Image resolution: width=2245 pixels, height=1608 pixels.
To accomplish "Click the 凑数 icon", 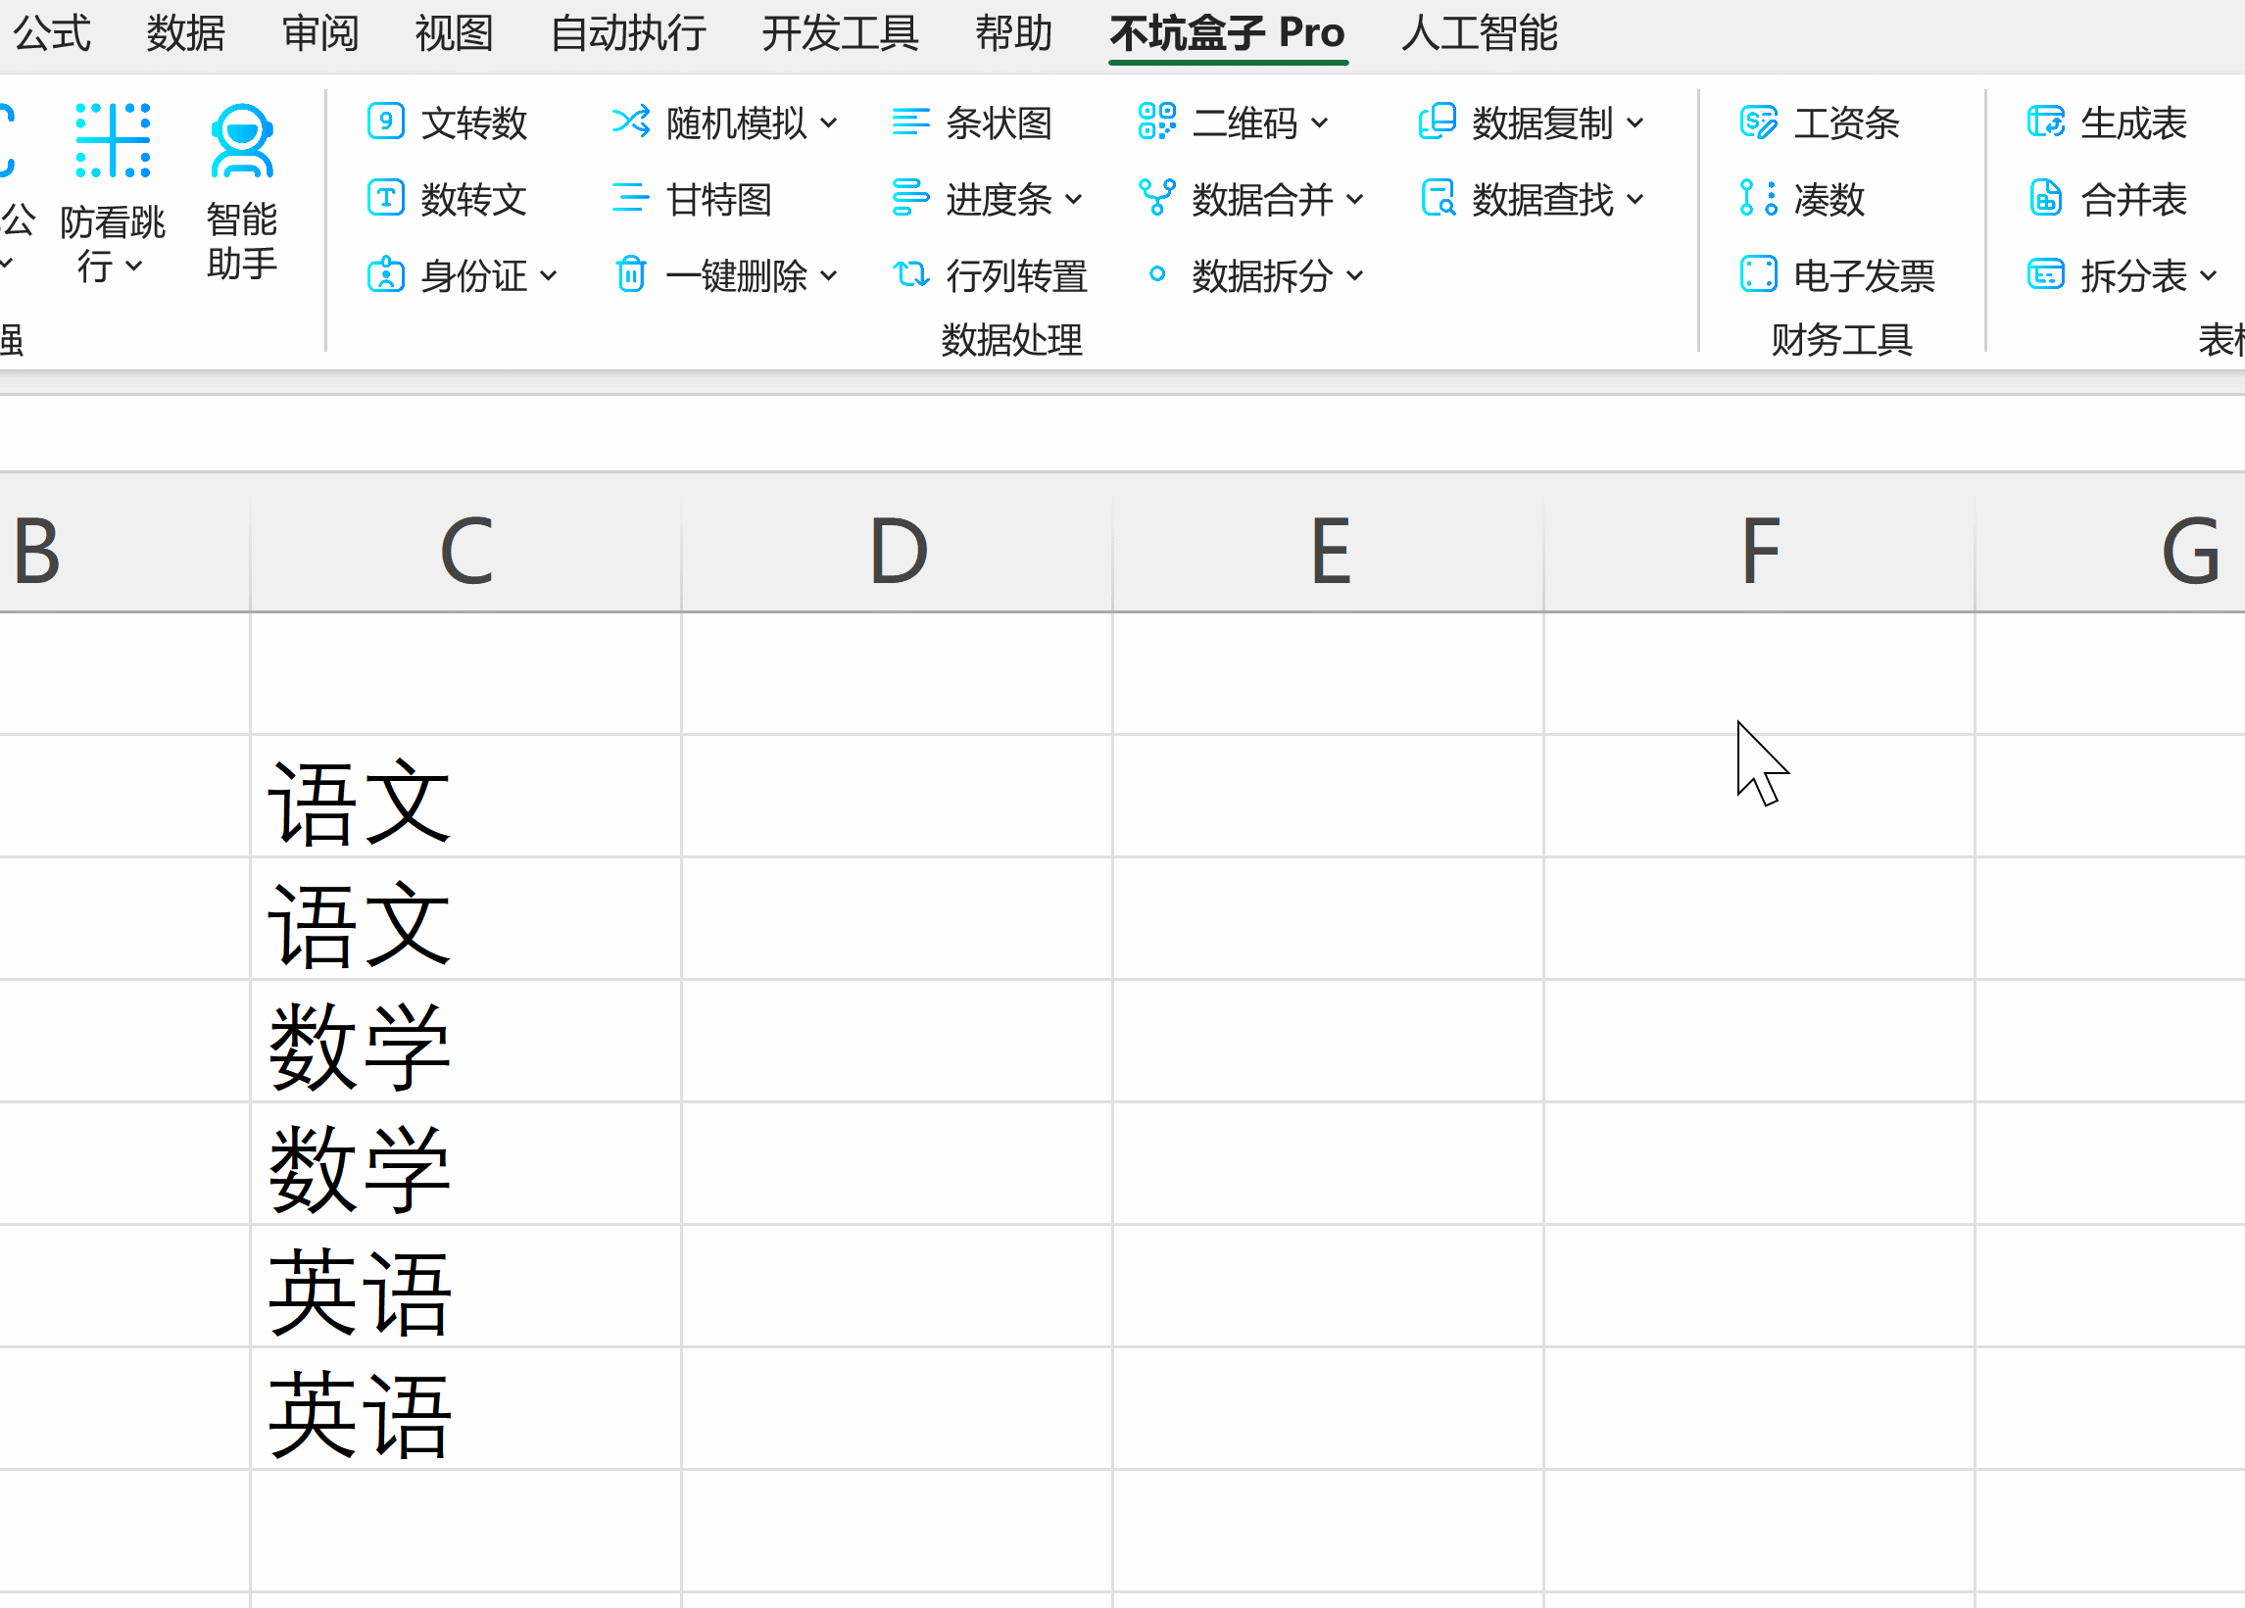I will (x=1758, y=198).
